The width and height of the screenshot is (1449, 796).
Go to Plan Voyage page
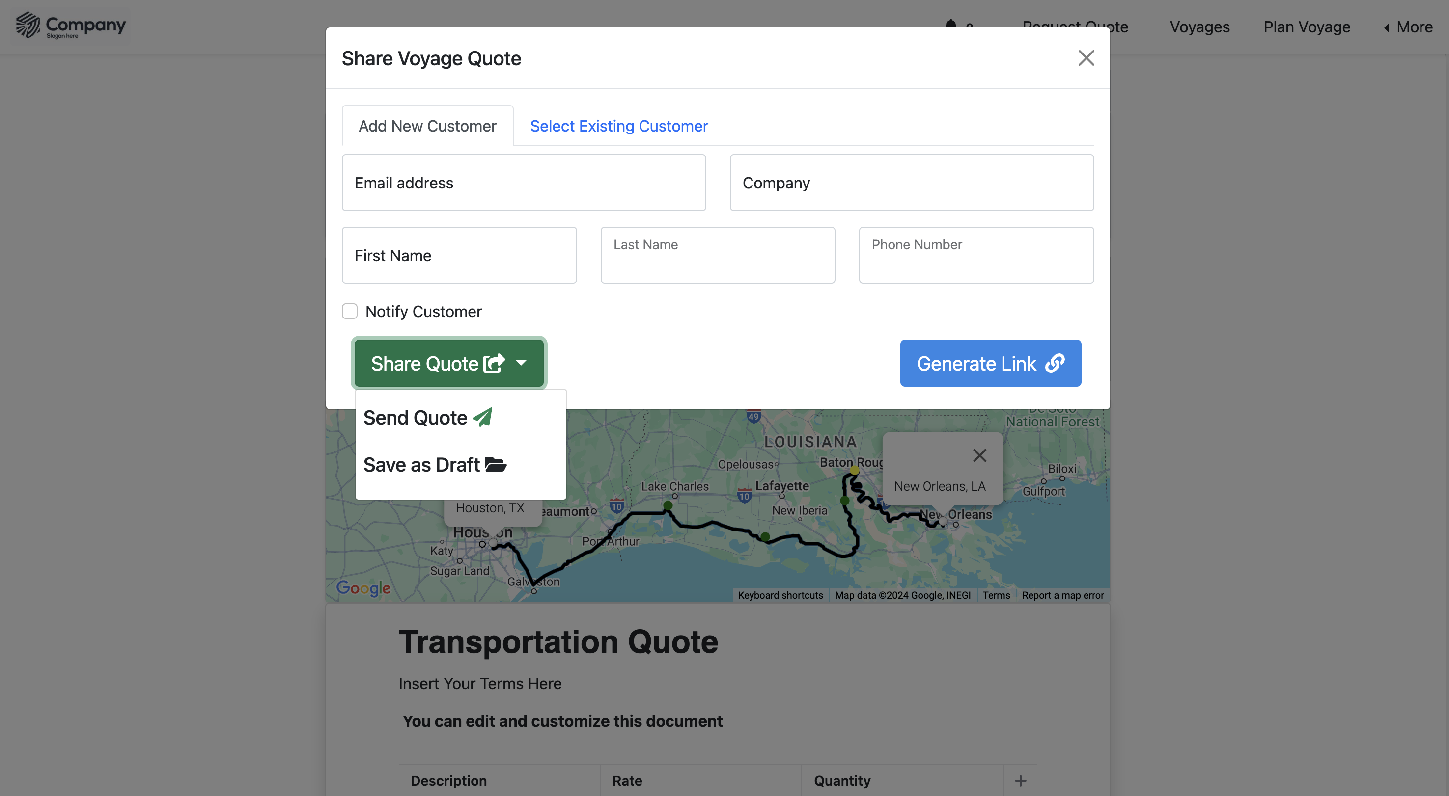click(1306, 27)
